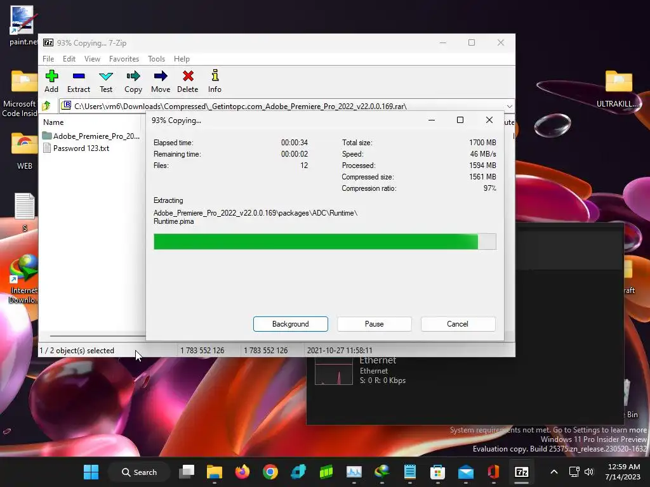Expand the address path dropdown
Screen dimensions: 650x487
[x=510, y=107]
